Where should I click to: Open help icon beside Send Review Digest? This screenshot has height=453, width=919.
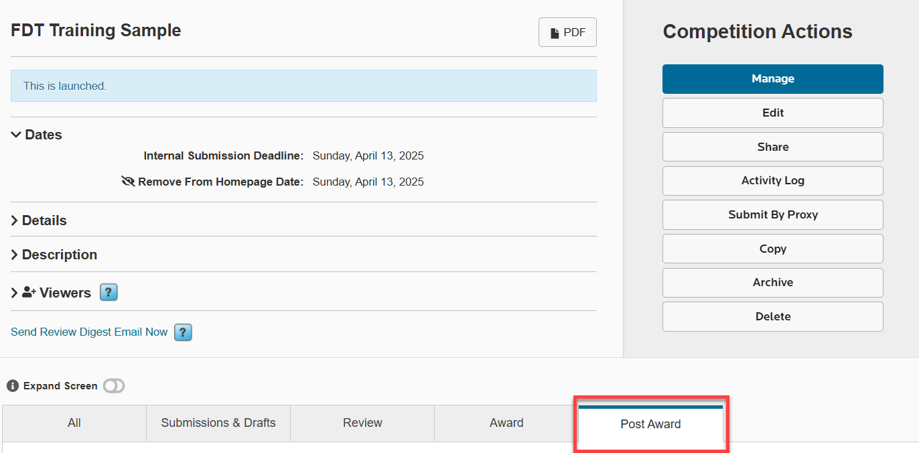coord(183,332)
